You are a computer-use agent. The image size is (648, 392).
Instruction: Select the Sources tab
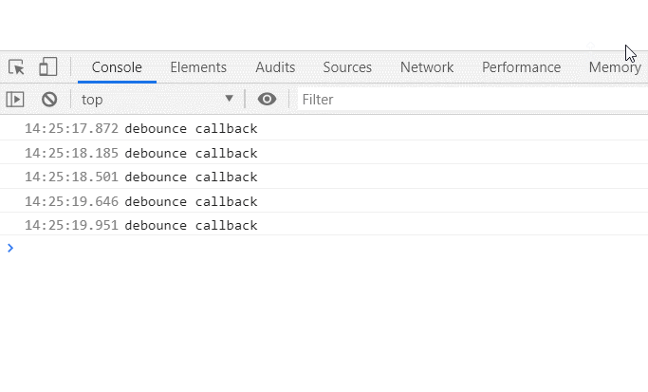coord(347,67)
